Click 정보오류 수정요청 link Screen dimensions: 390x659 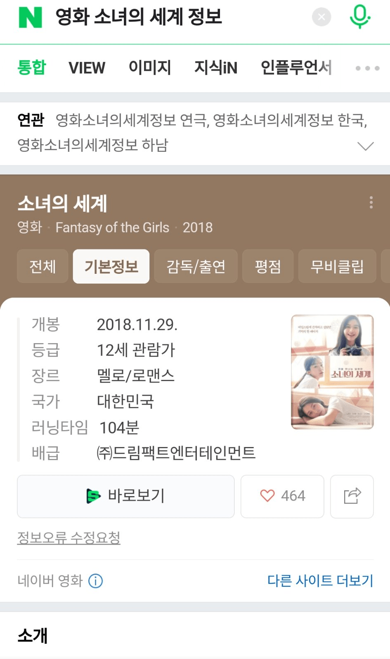coord(69,538)
